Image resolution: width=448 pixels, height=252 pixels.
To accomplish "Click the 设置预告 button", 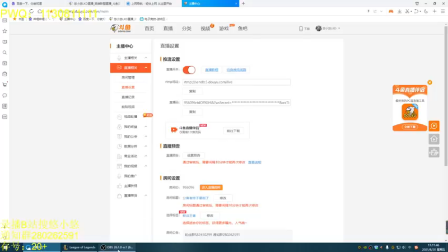I will [x=193, y=156].
